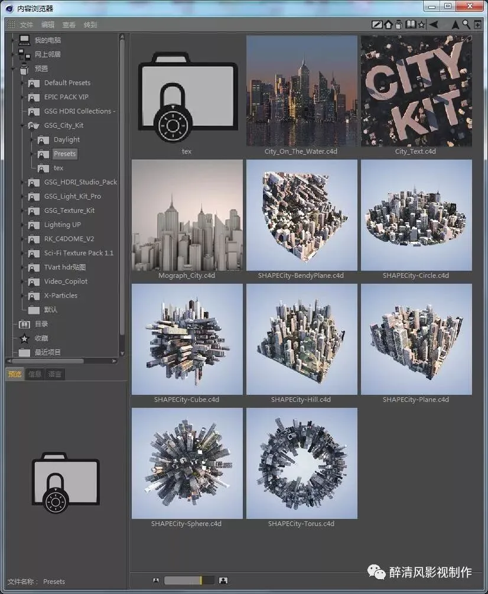488x594 pixels.
Task: Select SHAPECity-Torus.c4d thumbnail
Action: (302, 463)
